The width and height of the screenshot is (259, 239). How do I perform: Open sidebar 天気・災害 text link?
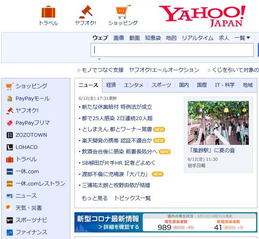pos(29,208)
